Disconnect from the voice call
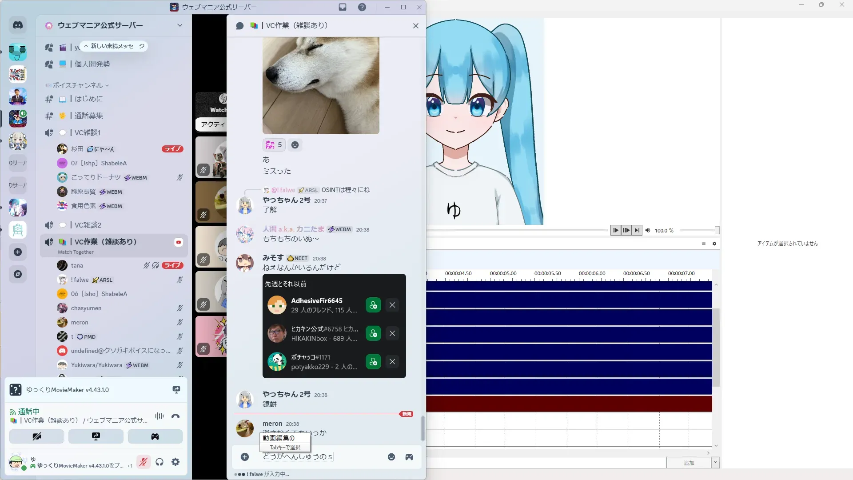Screen dimensions: 853x480 (x=175, y=416)
